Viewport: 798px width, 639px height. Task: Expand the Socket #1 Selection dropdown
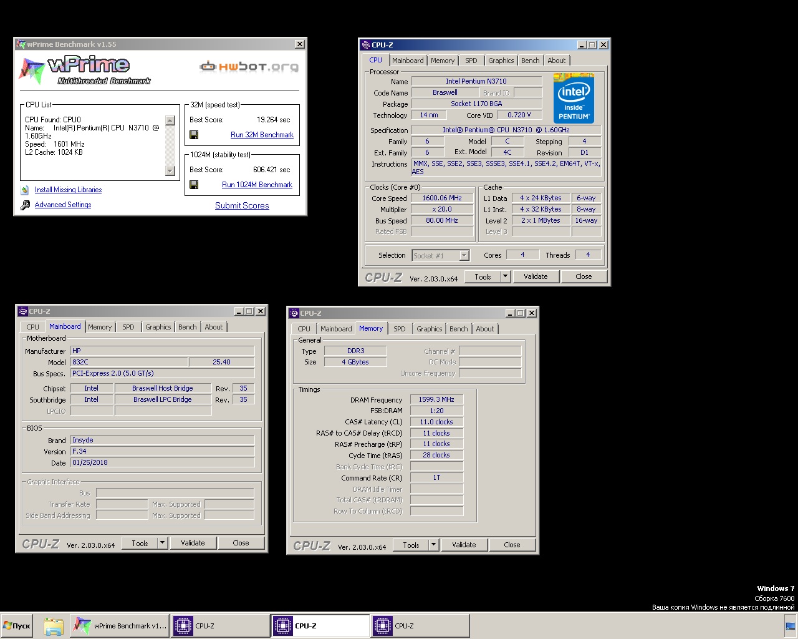tap(464, 255)
